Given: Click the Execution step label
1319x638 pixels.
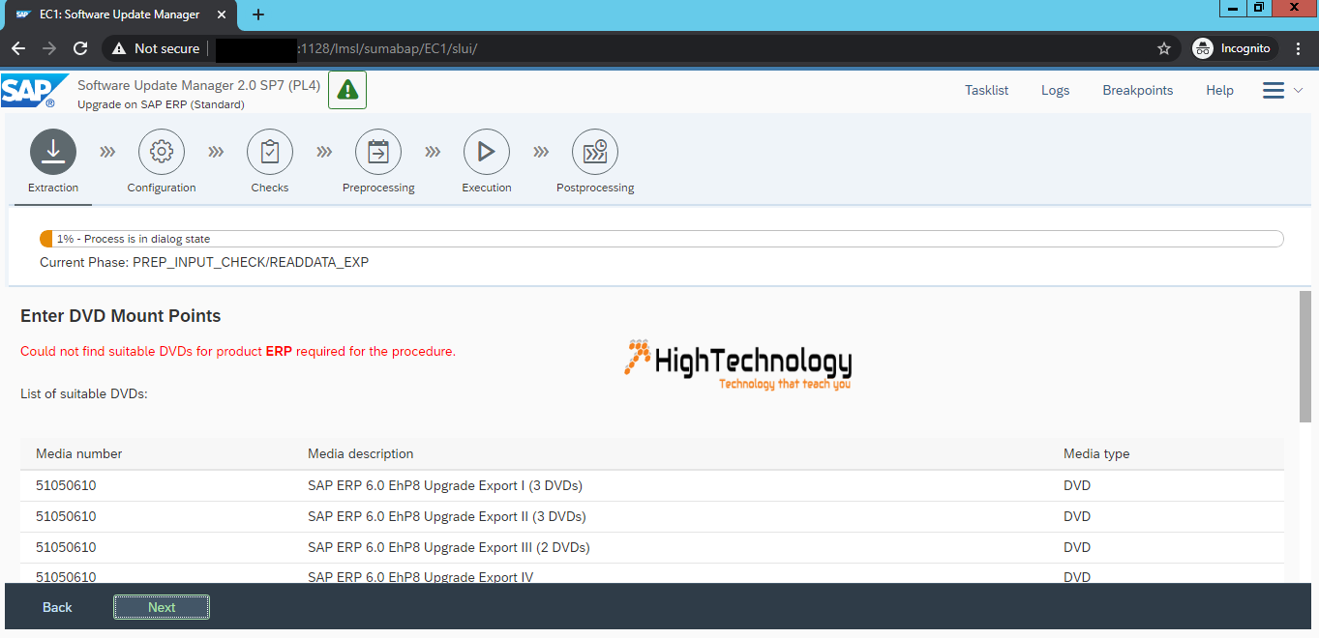Looking at the screenshot, I should tap(487, 188).
